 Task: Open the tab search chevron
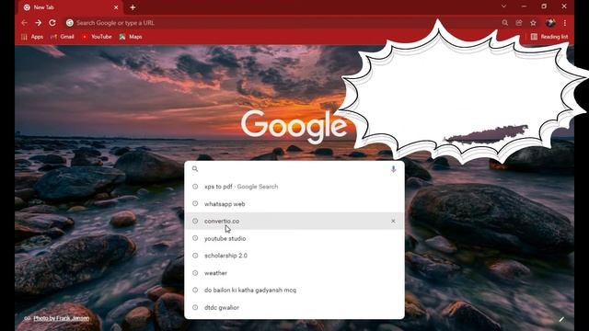click(x=503, y=6)
